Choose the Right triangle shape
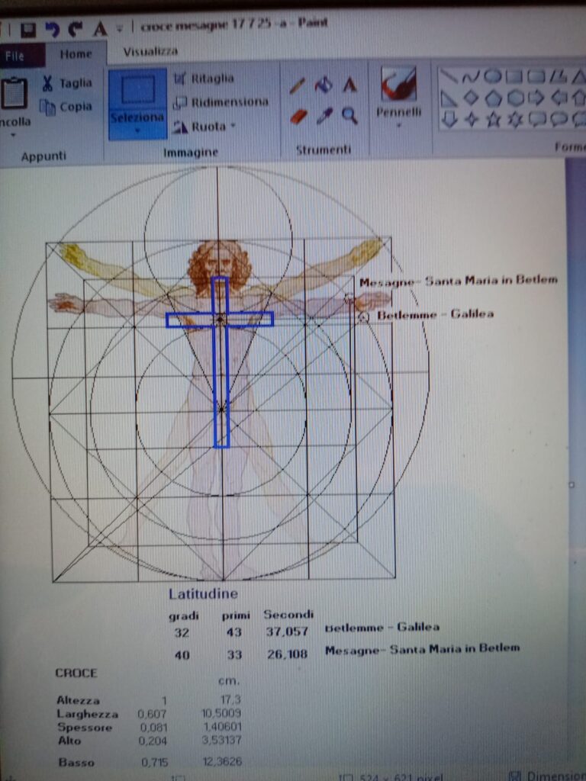Viewport: 586px width, 781px height. (449, 98)
